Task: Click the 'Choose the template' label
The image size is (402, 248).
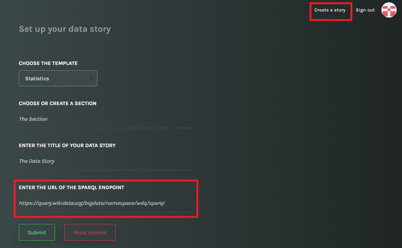Action: point(48,63)
